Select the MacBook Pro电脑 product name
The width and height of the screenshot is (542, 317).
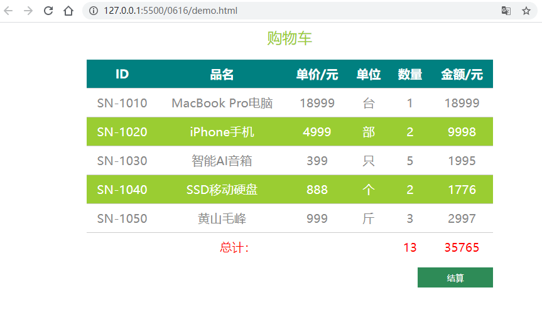[x=222, y=103]
